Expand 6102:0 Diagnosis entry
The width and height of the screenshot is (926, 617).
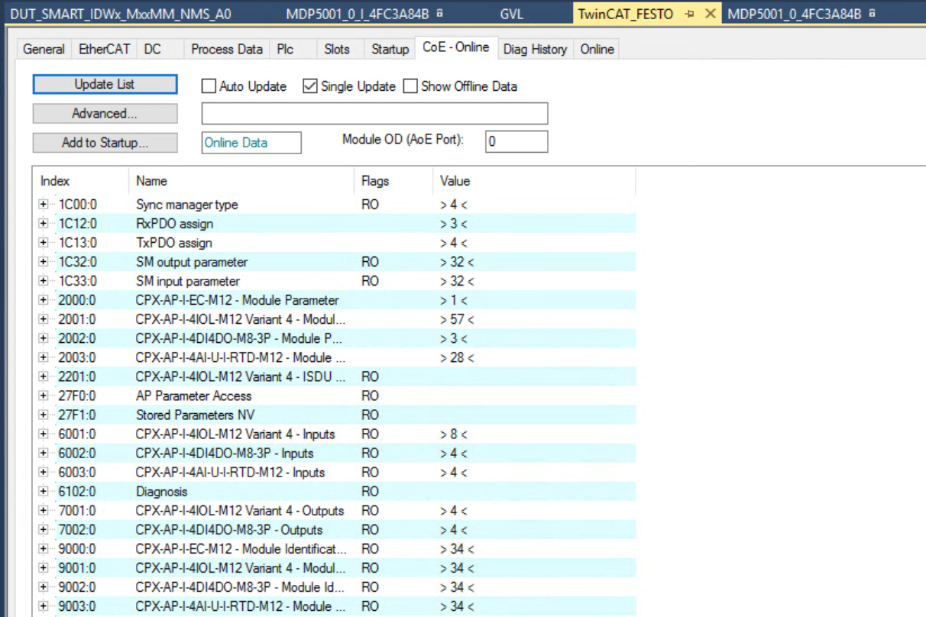pos(44,491)
